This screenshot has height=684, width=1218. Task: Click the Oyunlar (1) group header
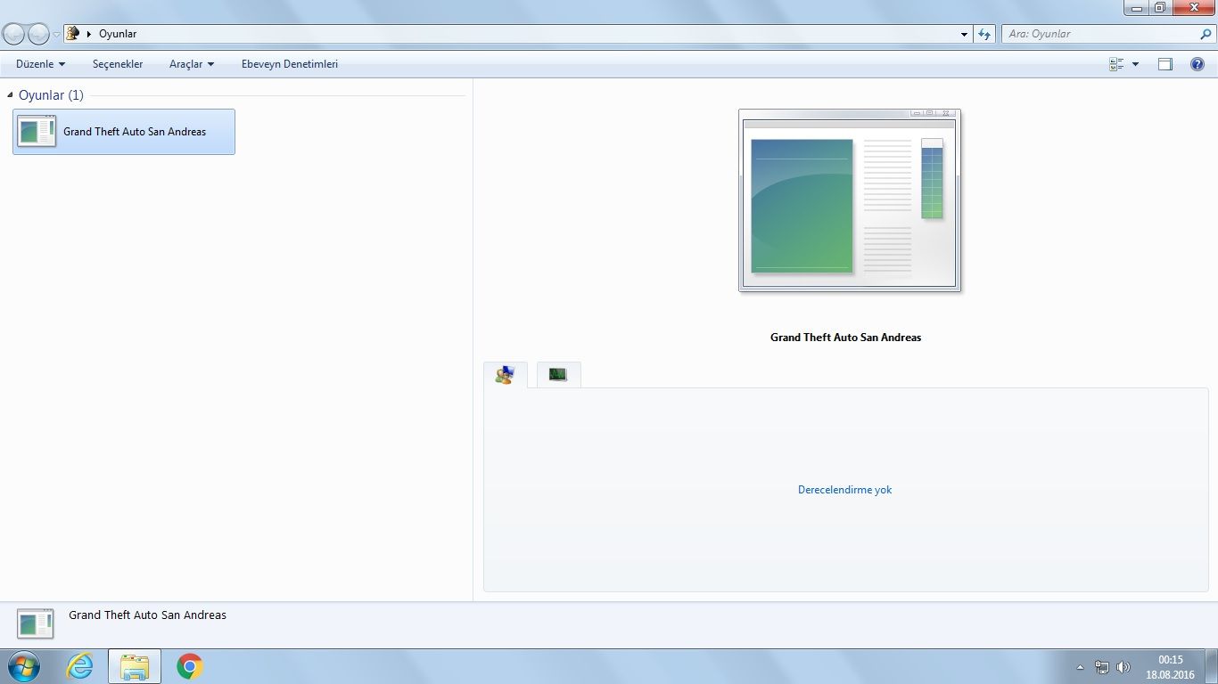[x=51, y=95]
